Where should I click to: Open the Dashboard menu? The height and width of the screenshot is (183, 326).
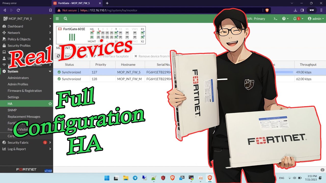point(15,26)
